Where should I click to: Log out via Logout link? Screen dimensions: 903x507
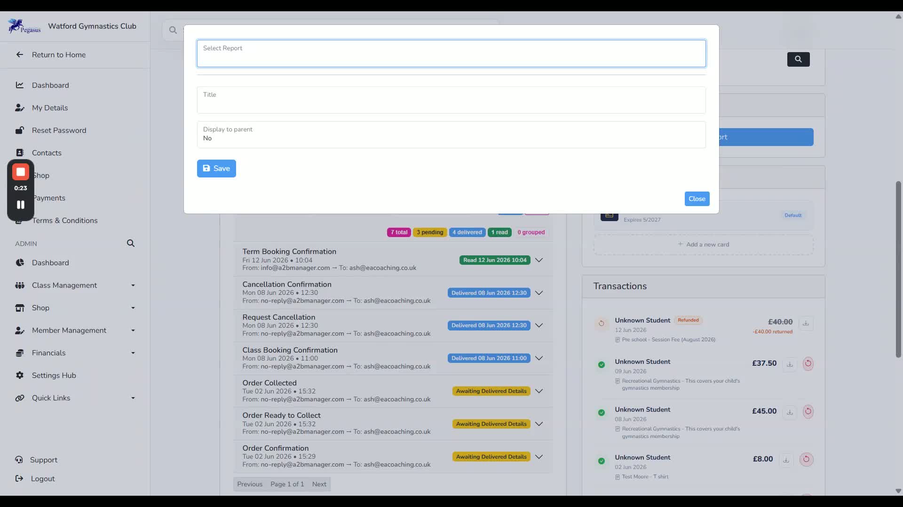pyautogui.click(x=43, y=479)
